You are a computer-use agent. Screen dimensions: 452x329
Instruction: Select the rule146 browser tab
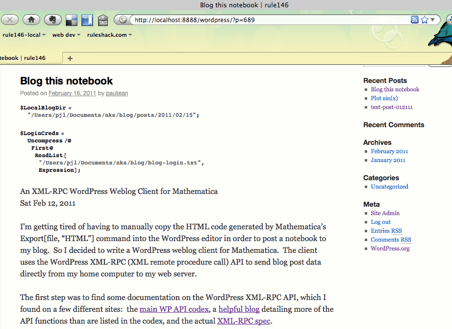(x=30, y=58)
